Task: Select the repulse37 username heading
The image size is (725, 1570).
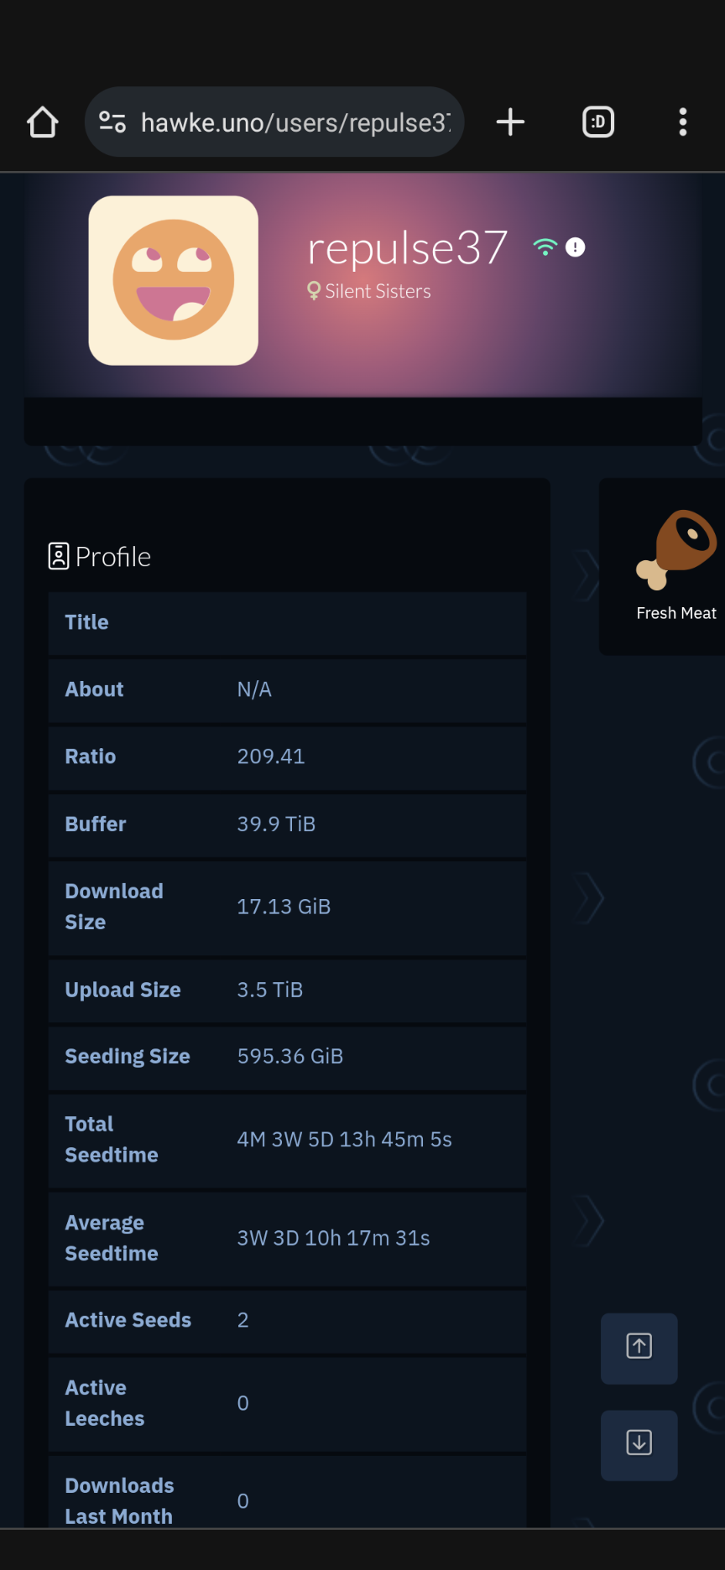Action: [x=408, y=248]
